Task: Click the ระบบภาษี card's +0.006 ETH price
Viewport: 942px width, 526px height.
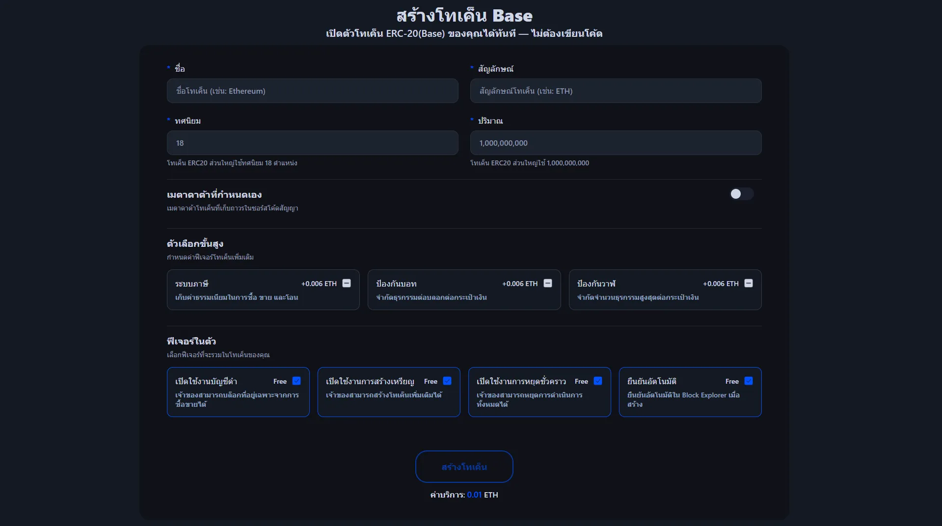Action: point(319,284)
